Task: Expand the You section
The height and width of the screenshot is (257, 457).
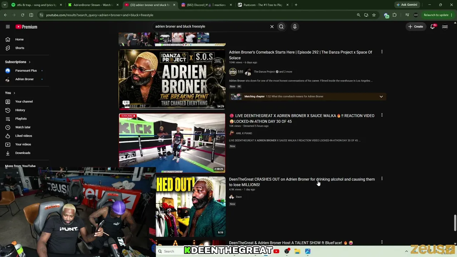Action: point(10,93)
